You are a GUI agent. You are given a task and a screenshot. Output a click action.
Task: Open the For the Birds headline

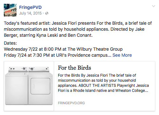tap(74, 68)
